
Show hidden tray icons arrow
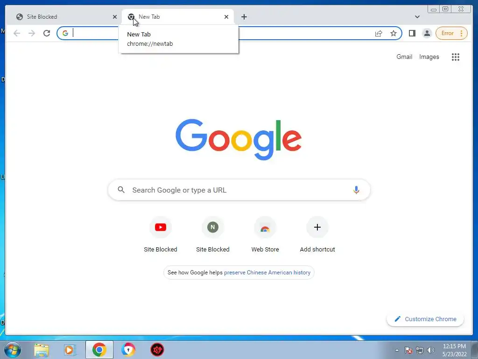tap(397, 350)
